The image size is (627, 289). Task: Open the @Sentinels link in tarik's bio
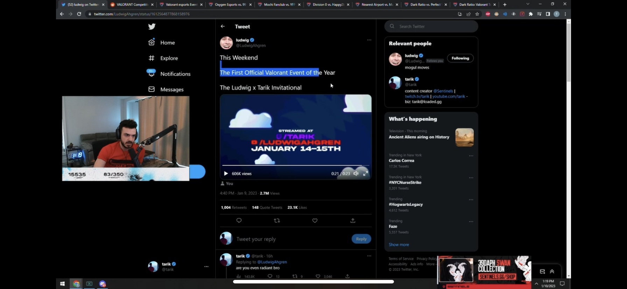443,91
